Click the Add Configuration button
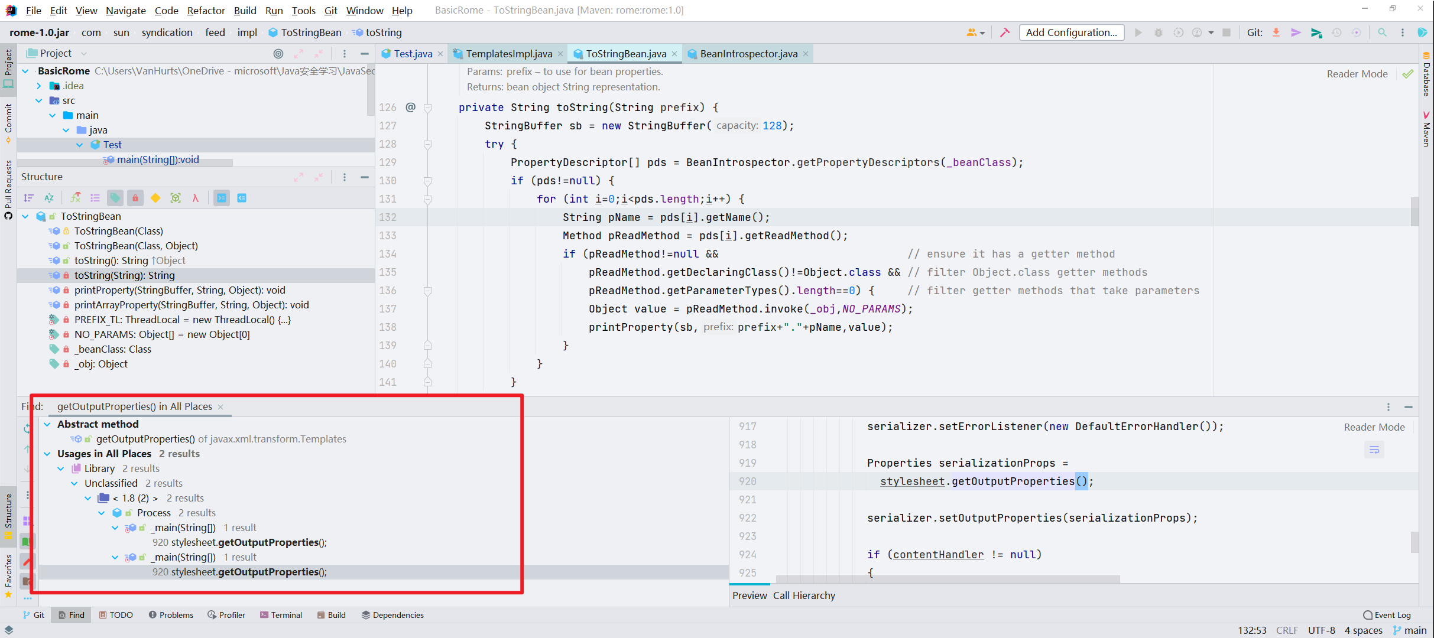 click(x=1070, y=32)
